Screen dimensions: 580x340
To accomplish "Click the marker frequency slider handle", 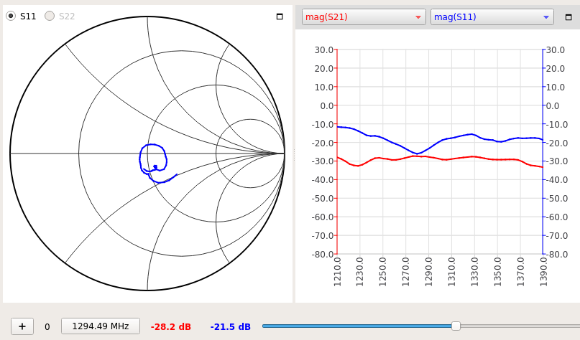I will click(456, 326).
